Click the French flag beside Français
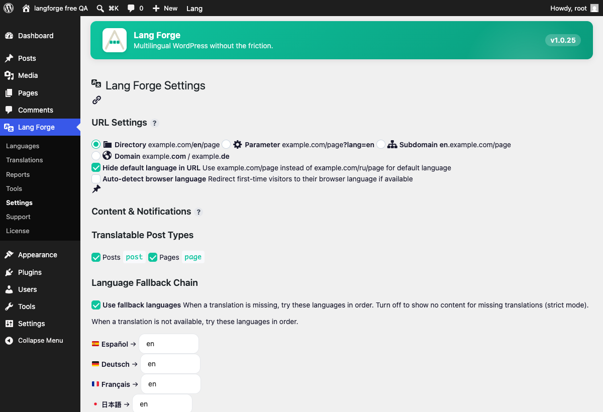 tap(95, 384)
